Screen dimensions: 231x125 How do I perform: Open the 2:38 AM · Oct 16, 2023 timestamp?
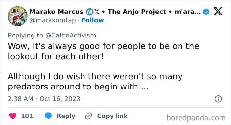click(x=44, y=99)
